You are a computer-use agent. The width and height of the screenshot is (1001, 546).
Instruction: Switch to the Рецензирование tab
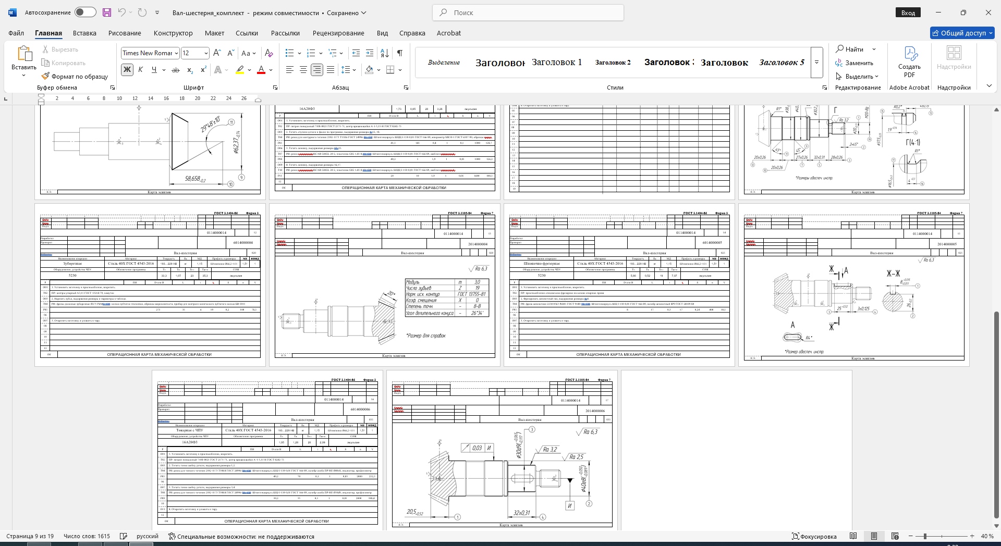click(338, 33)
